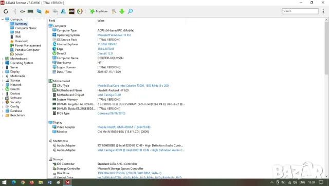The height and width of the screenshot is (186, 329).
Task: Open Google Chrome from taskbar
Action: (x=23, y=182)
